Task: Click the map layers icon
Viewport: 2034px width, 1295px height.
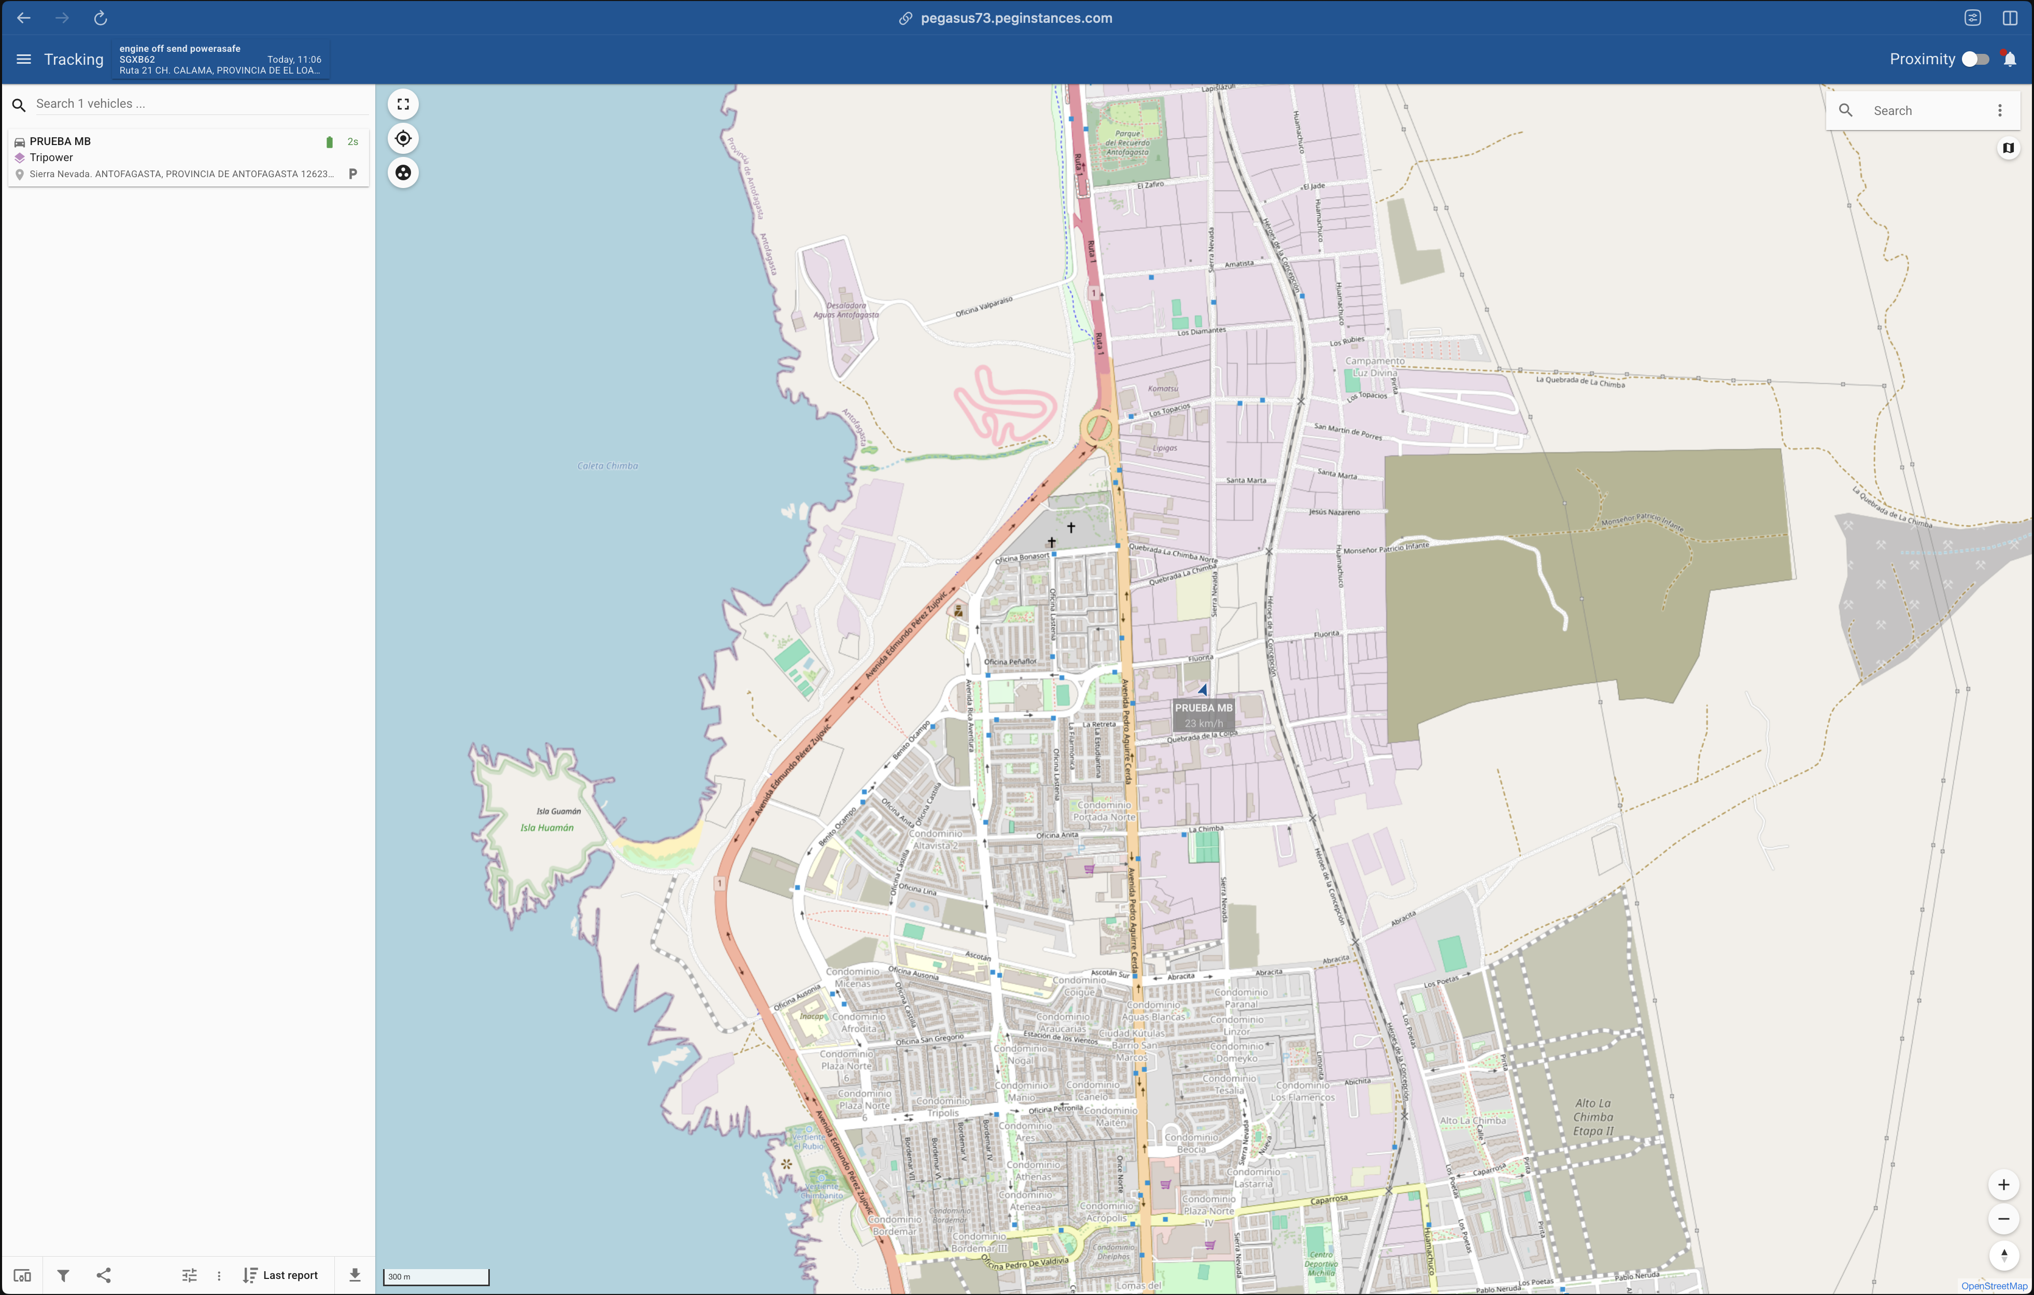Action: pos(2008,149)
